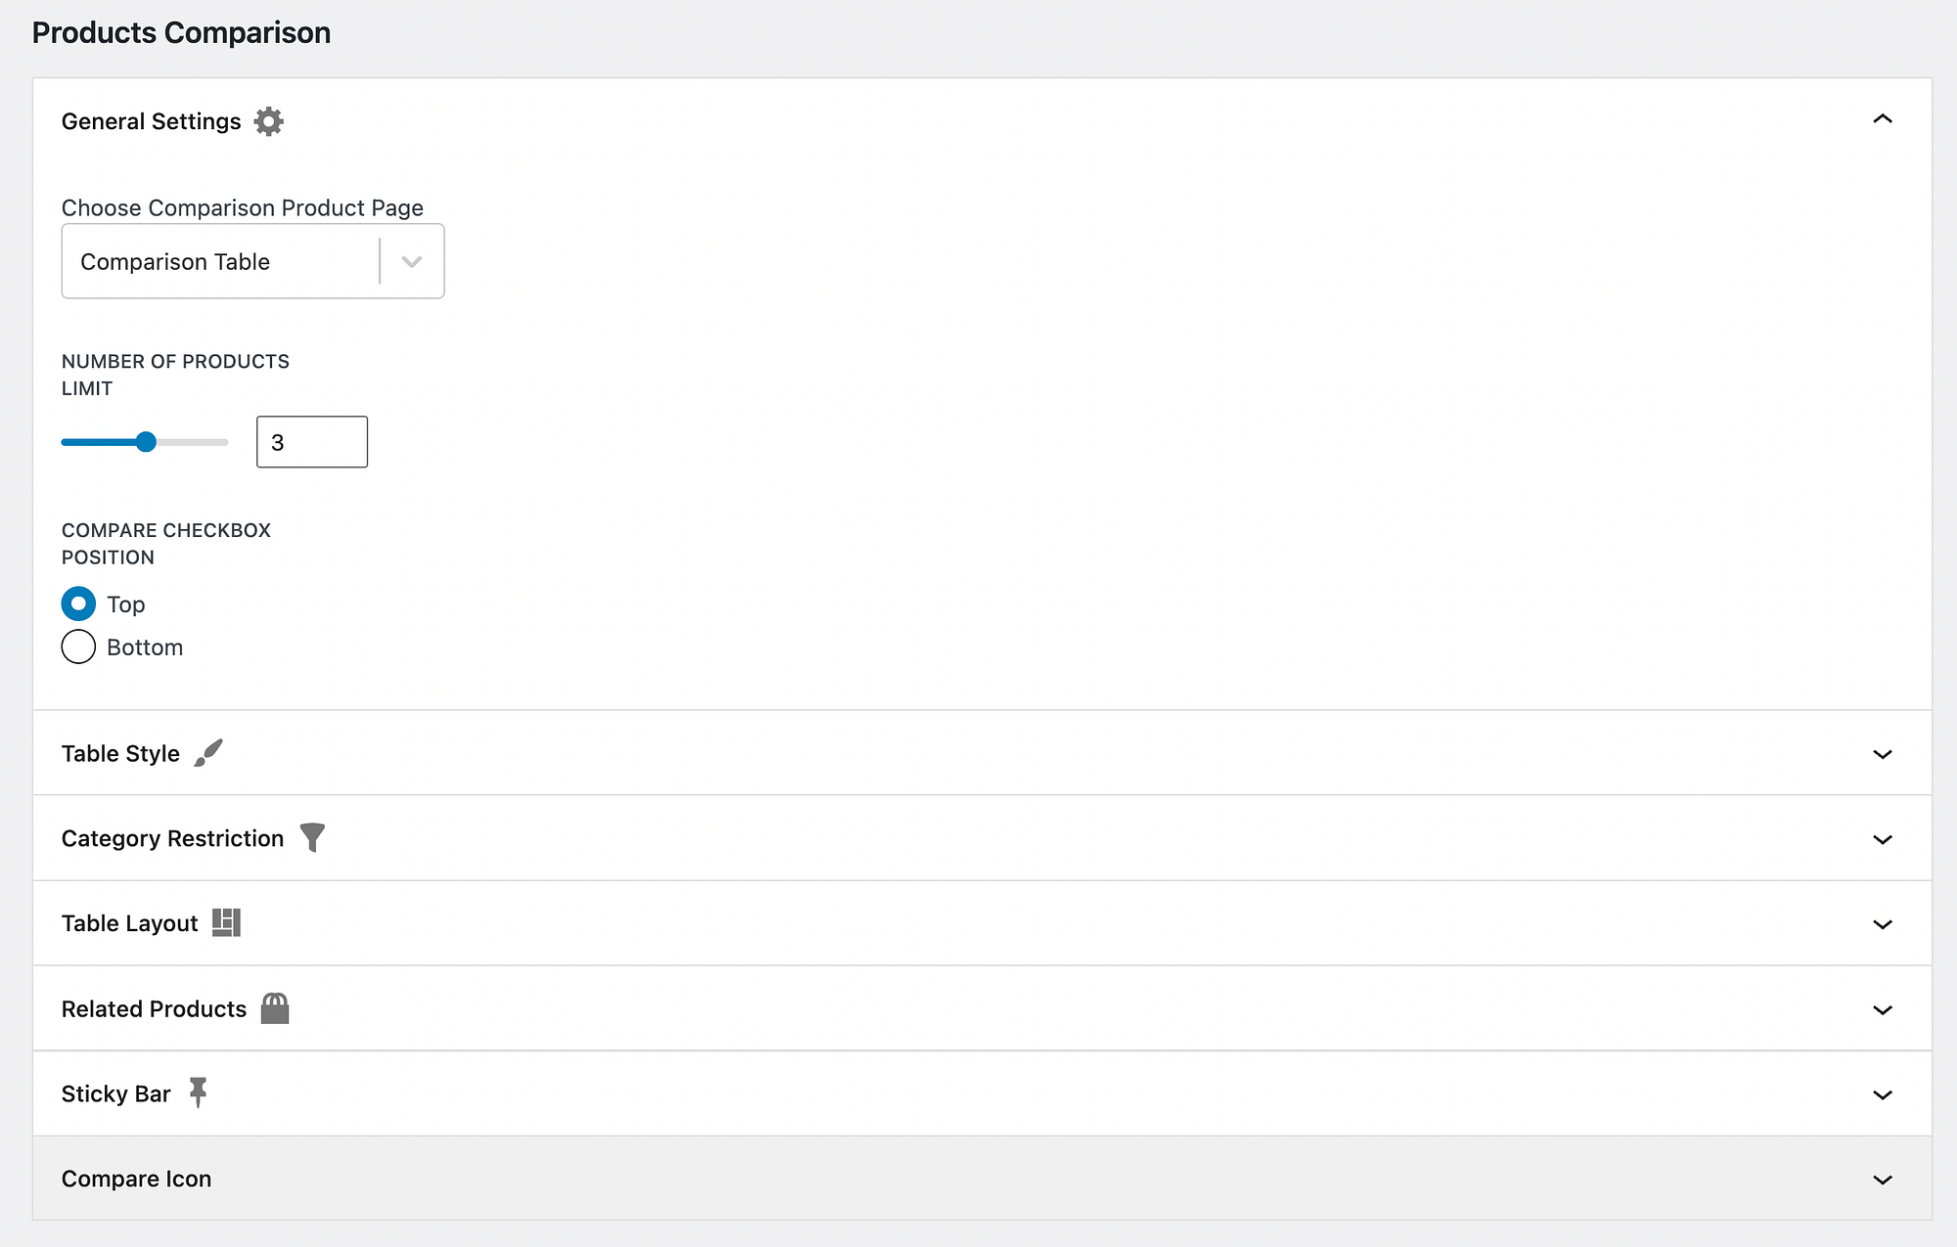Click the layout grid icon next to Table Layout
This screenshot has height=1247, width=1957.
coord(226,921)
